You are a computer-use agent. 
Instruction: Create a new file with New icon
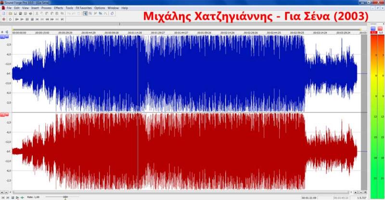coord(3,13)
